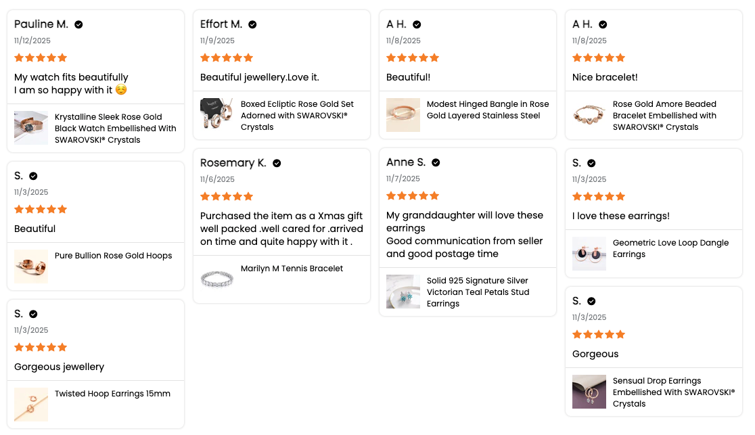
Task: Click verified checkmark next to Rosemary K.
Action: point(277,163)
